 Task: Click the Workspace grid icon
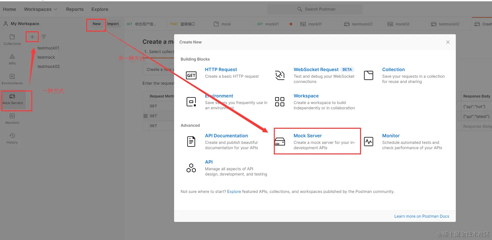[280, 102]
